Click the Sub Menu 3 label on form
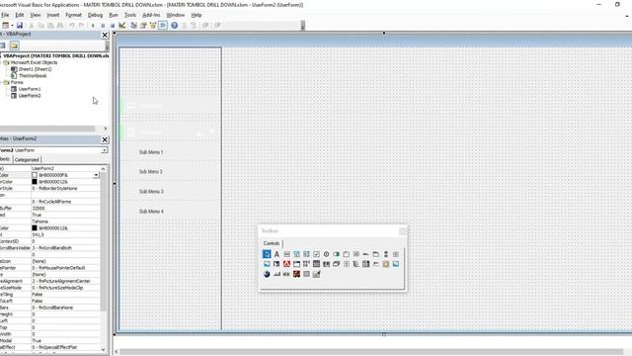 (x=151, y=191)
